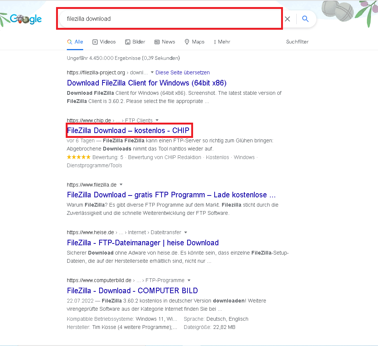Open Suchfilter options
The image size is (378, 346).
click(x=297, y=42)
